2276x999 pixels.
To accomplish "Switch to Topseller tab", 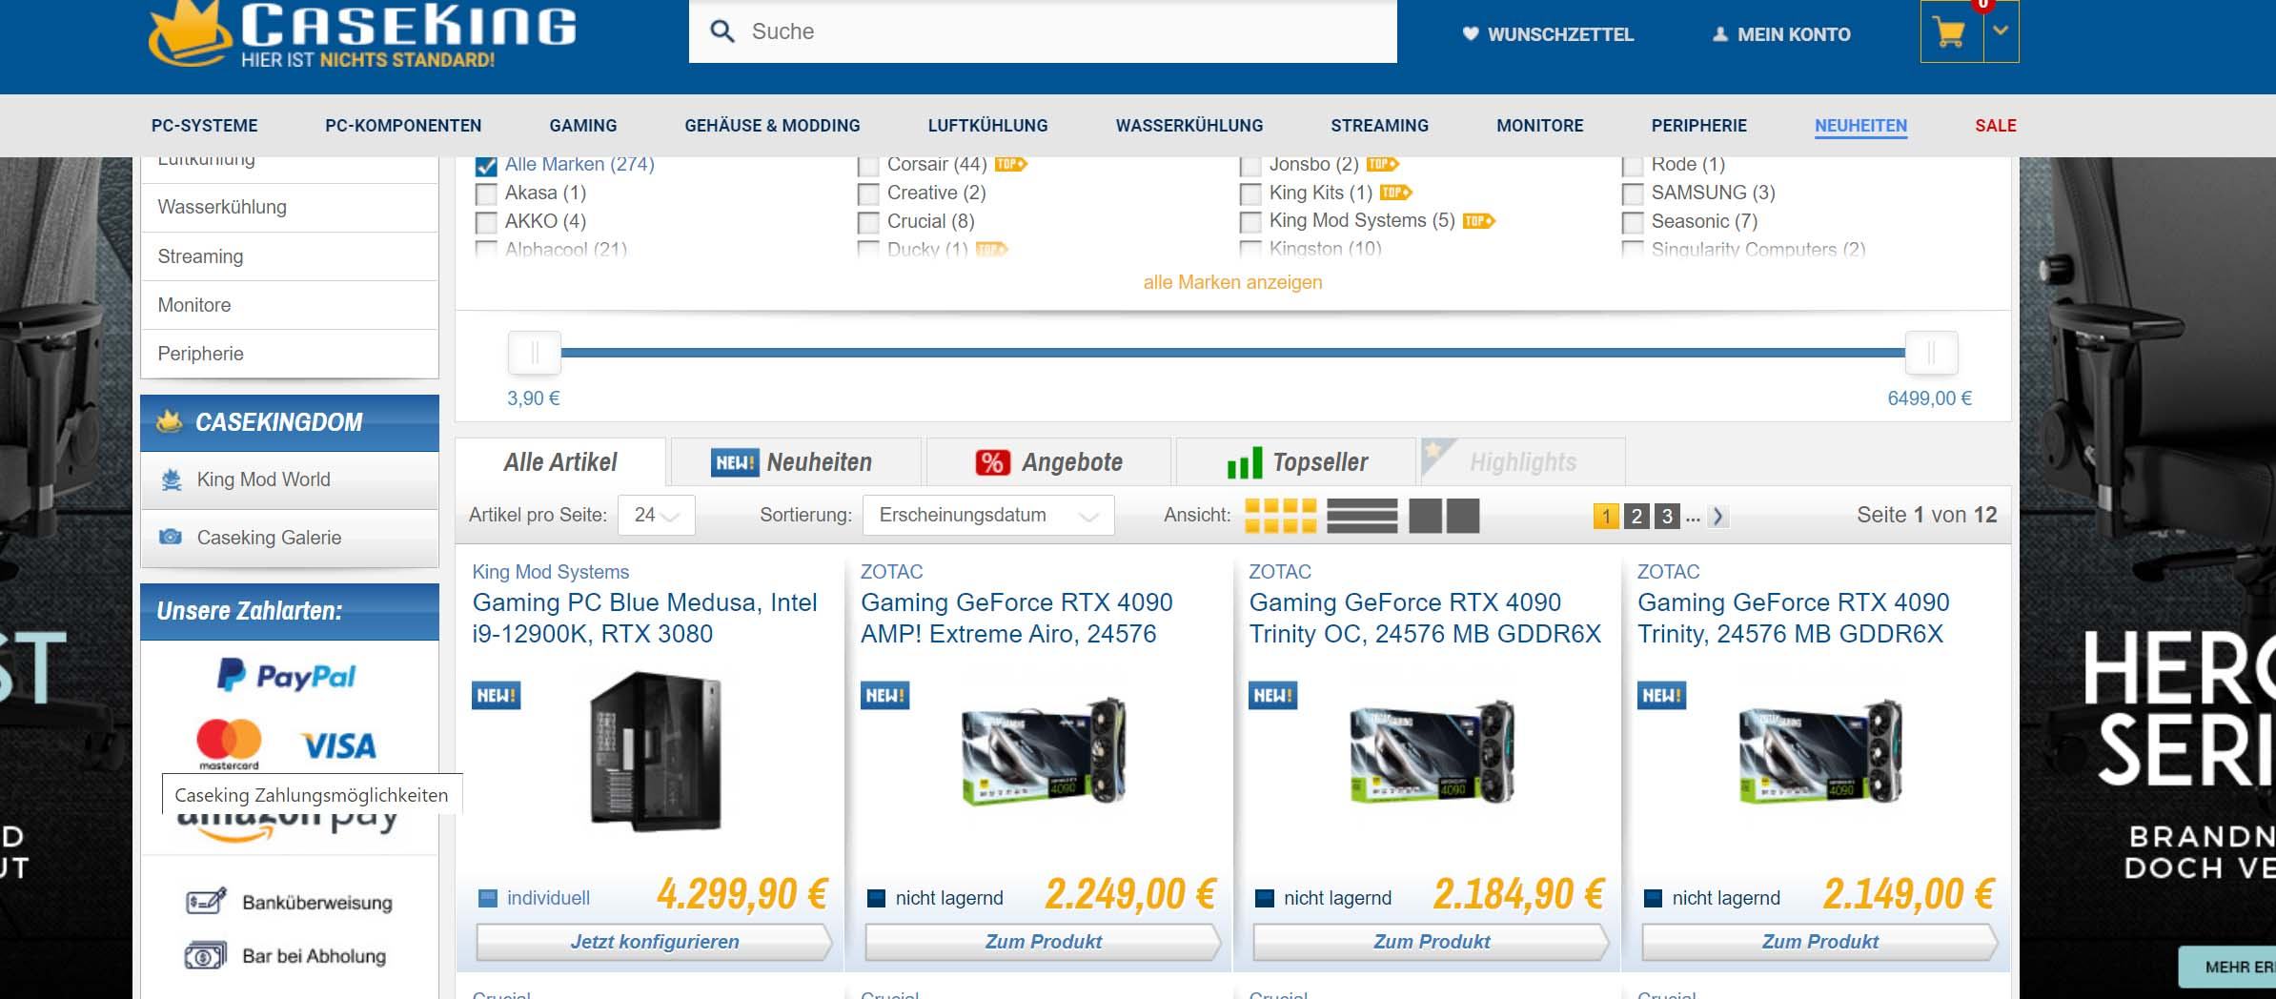I will point(1296,462).
